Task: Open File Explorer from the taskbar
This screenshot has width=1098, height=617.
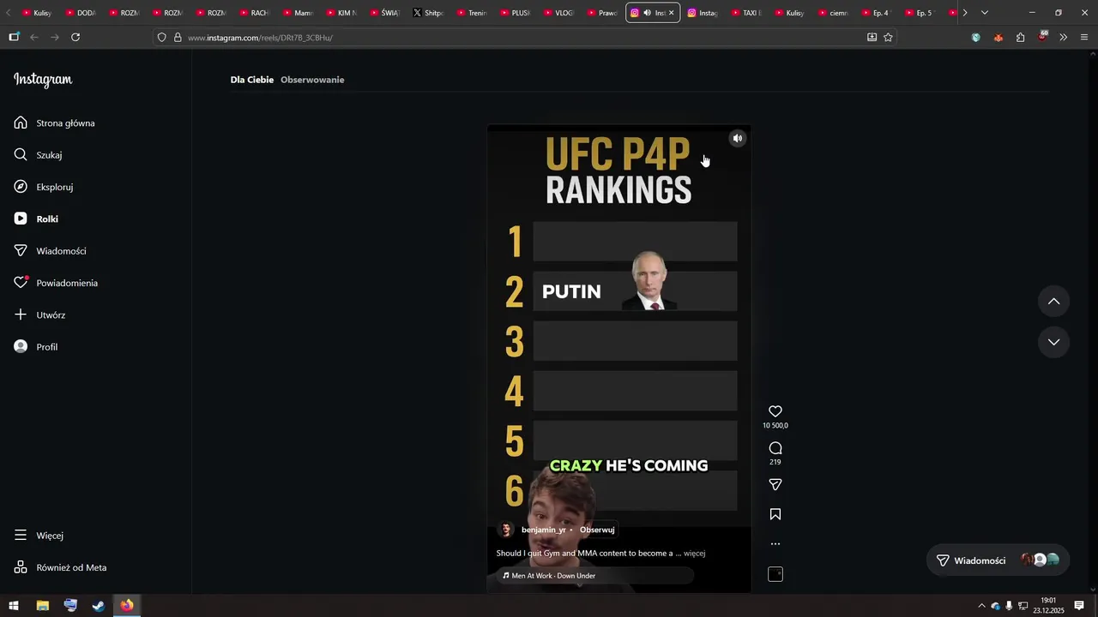Action: tap(42, 606)
